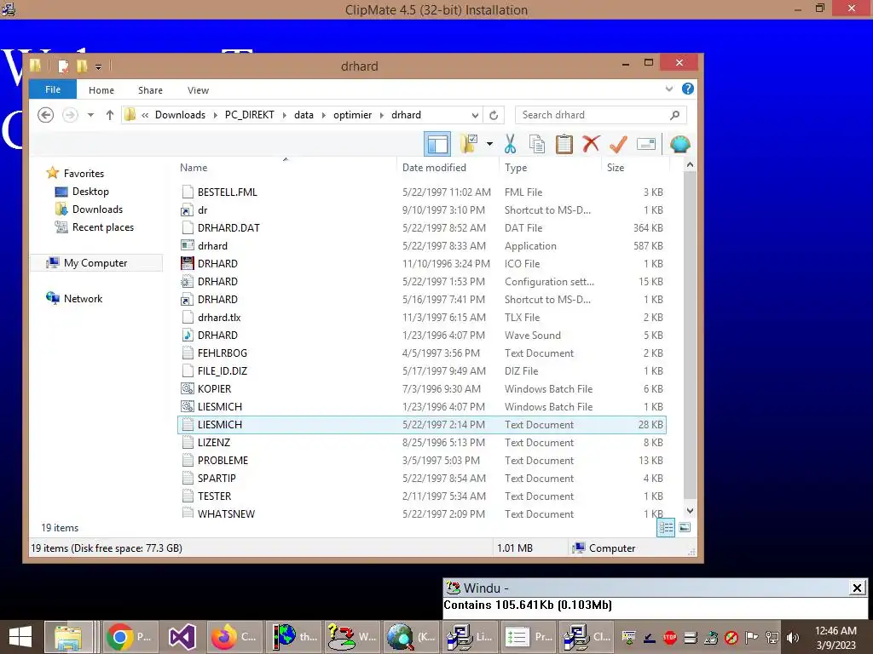Open the File ribbon tab
The width and height of the screenshot is (873, 654).
pyautogui.click(x=53, y=89)
